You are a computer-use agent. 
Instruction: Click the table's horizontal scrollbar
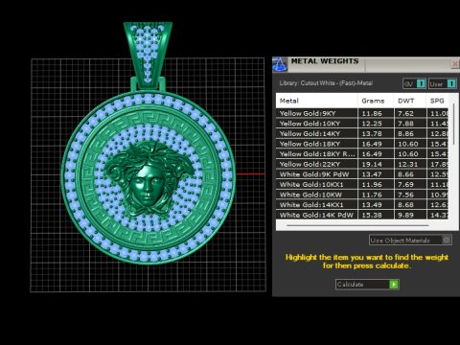point(357,225)
